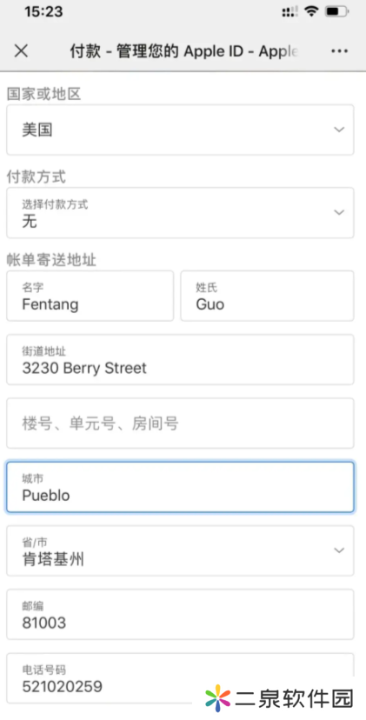Open the three-dot more options menu
Image resolution: width=366 pixels, height=720 pixels.
click(339, 51)
